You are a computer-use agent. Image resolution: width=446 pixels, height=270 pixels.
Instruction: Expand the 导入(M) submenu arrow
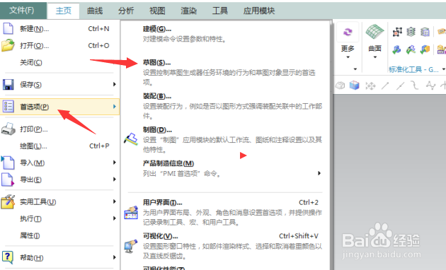click(115, 163)
